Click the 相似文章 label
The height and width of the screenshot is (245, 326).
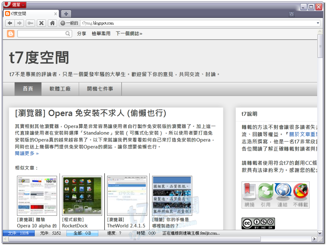point(26,168)
